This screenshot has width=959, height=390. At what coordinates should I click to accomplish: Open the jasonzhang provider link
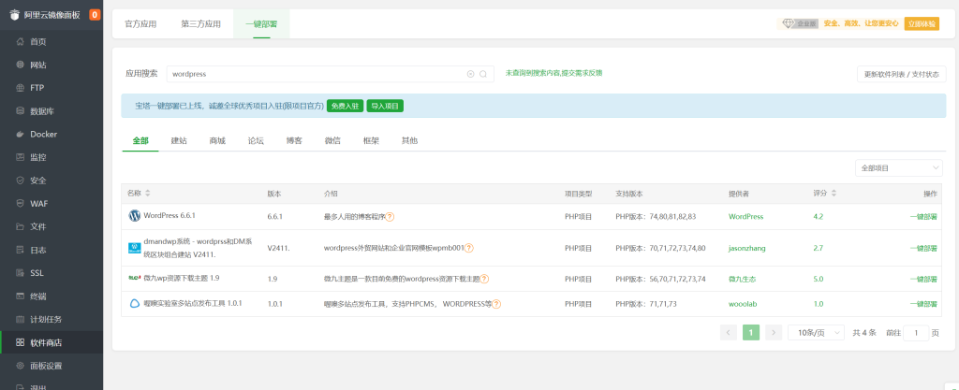[x=746, y=248]
